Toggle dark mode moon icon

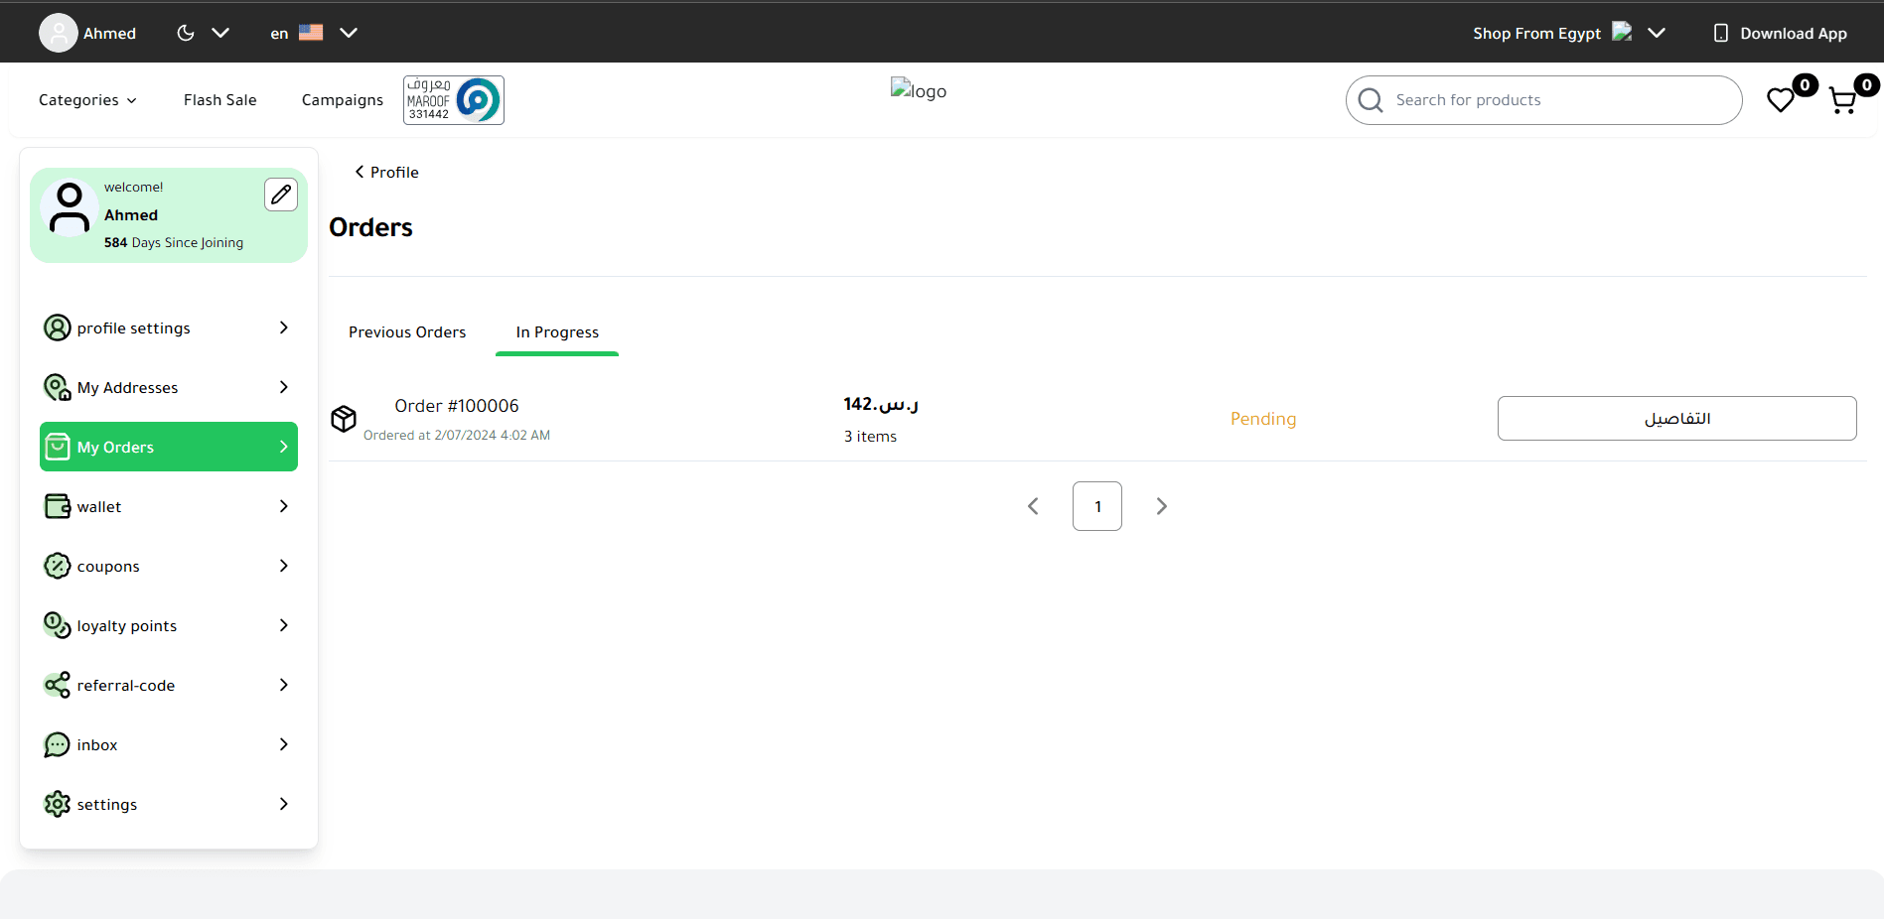point(186,33)
